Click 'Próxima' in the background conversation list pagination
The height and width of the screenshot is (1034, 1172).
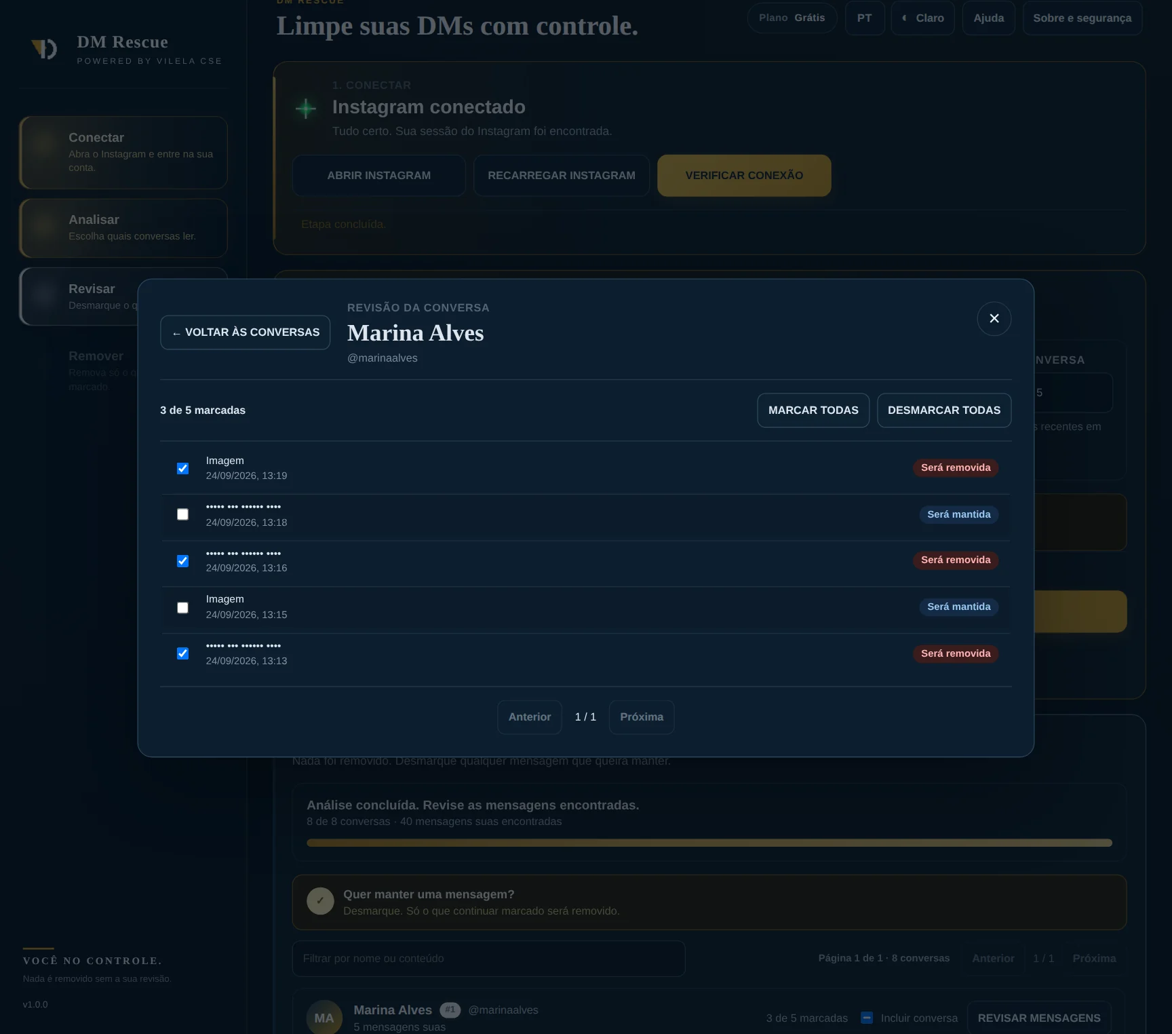(1094, 959)
